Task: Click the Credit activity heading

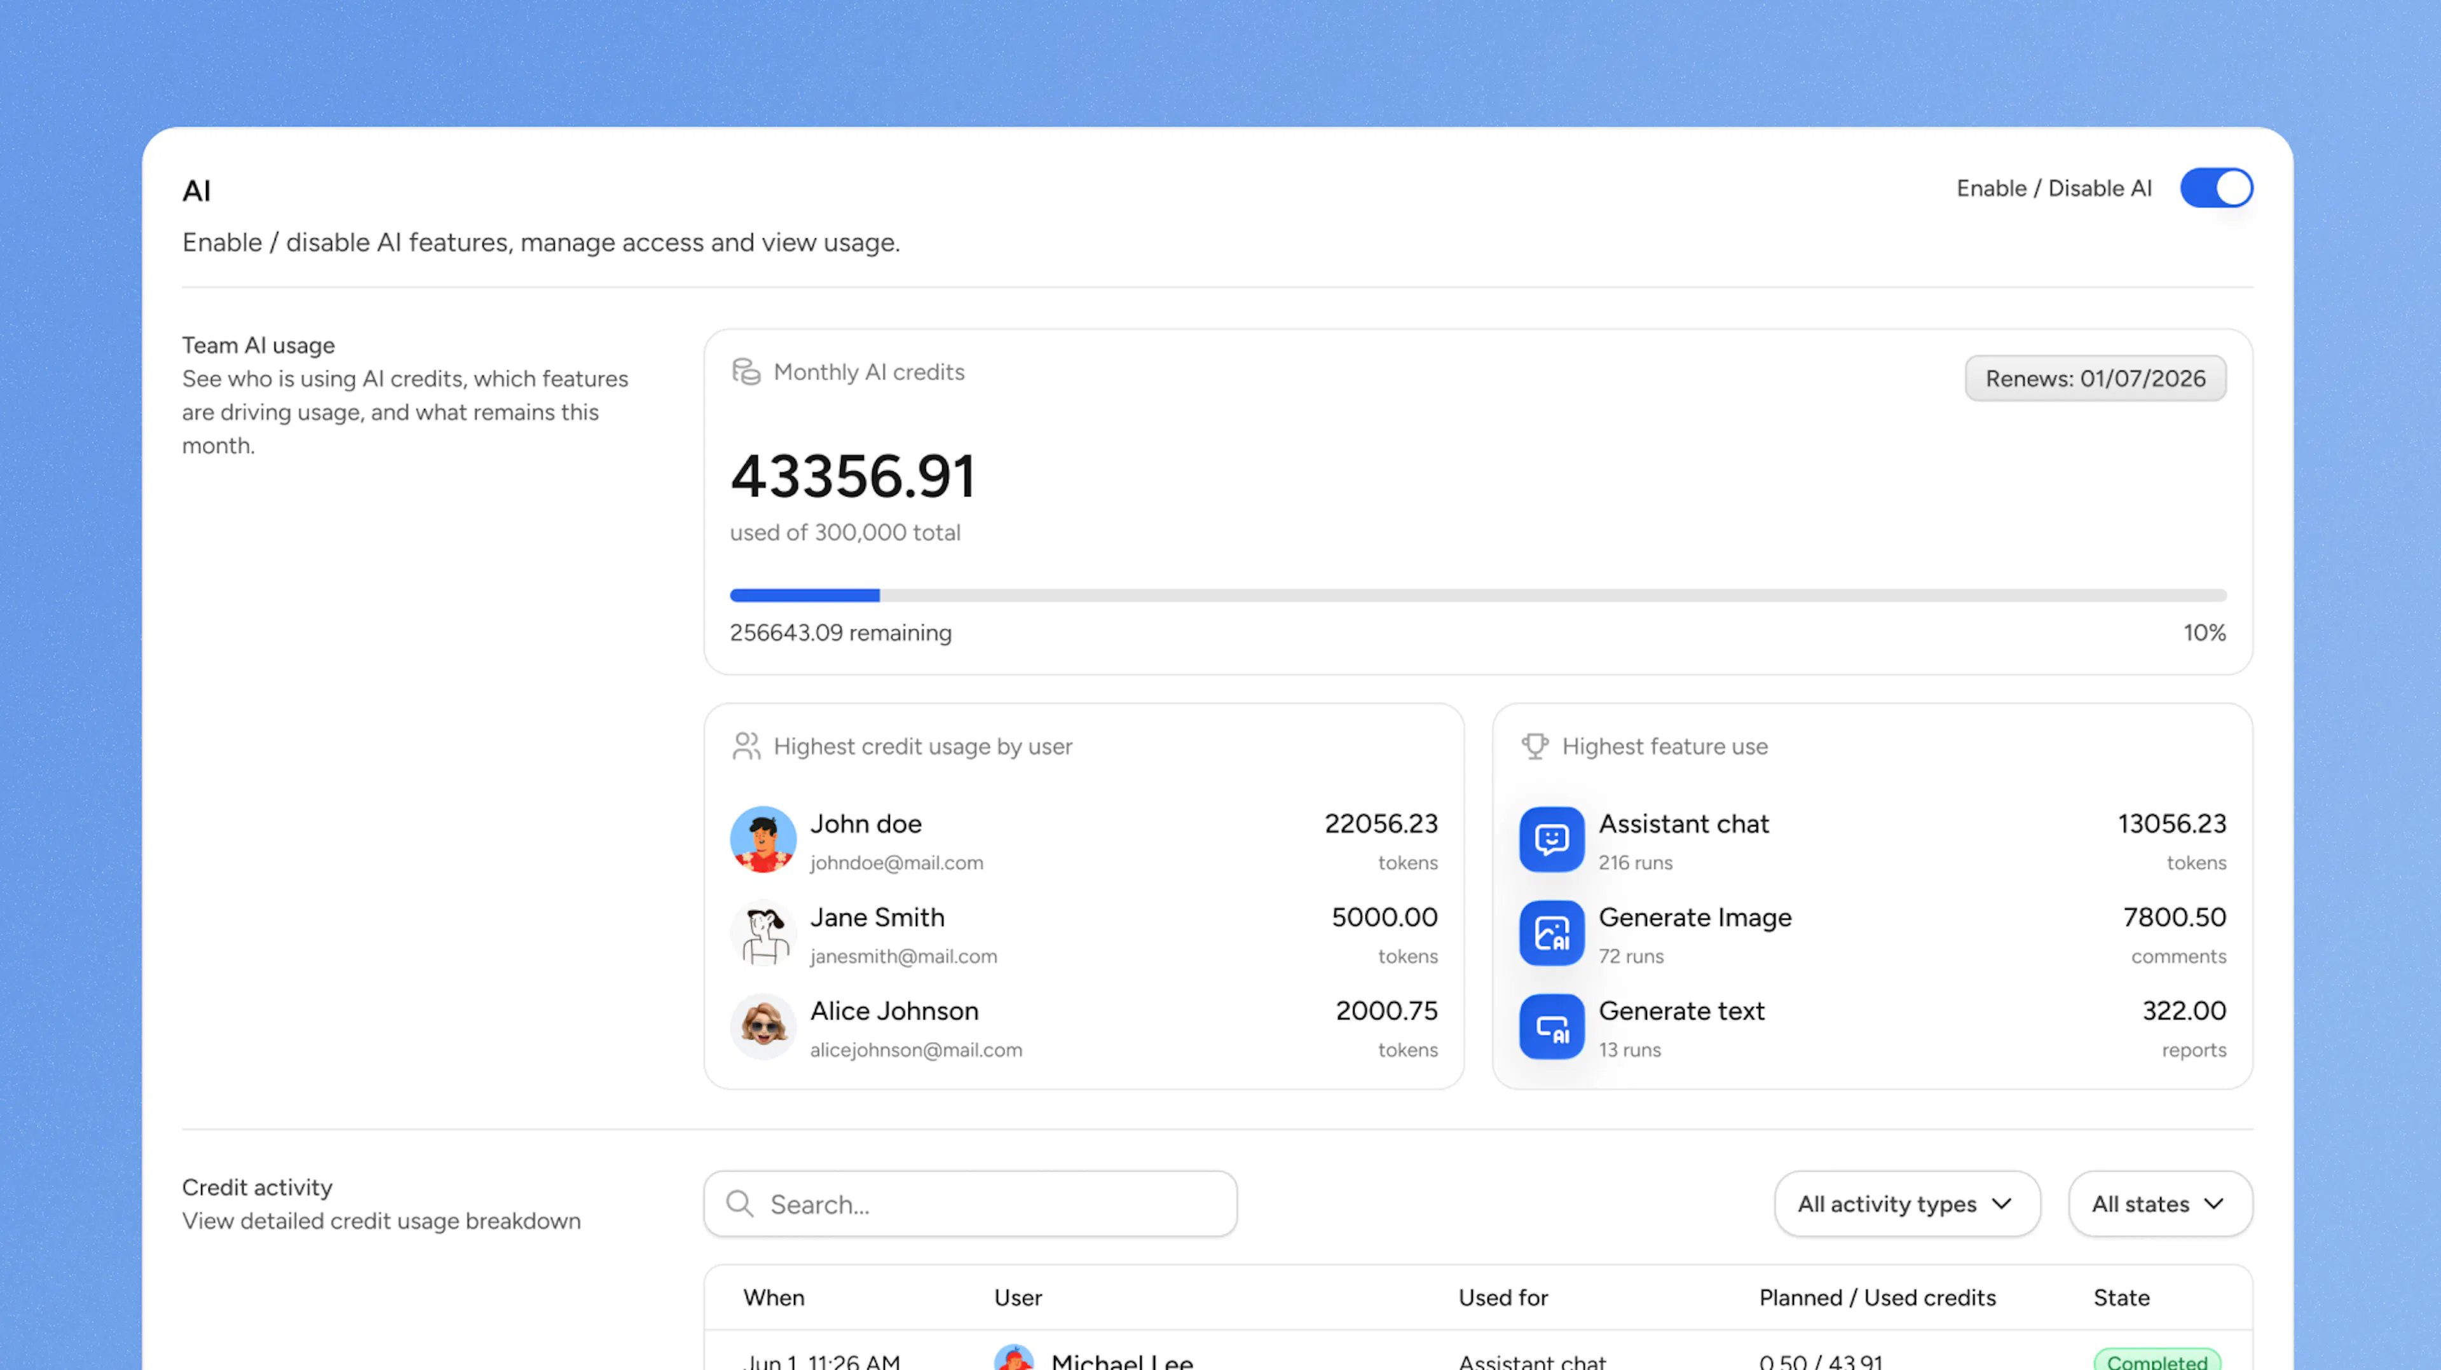Action: tap(257, 1188)
